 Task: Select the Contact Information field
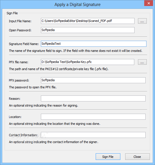(x=93, y=135)
